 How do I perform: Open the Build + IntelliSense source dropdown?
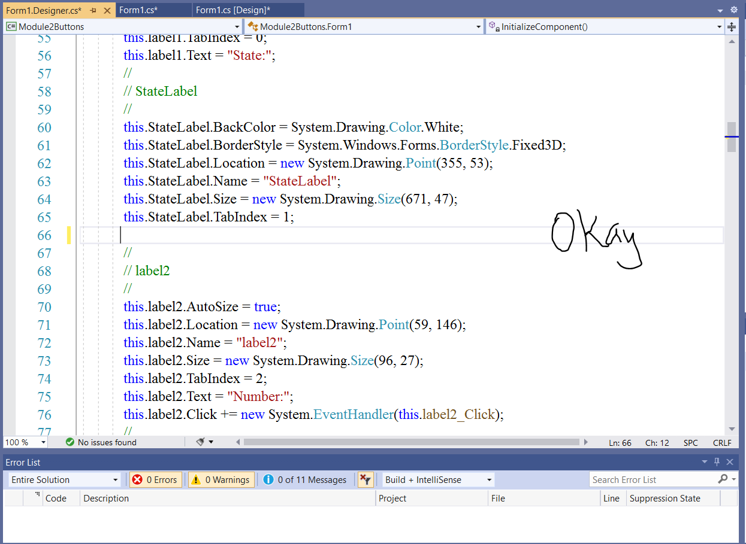pos(439,479)
